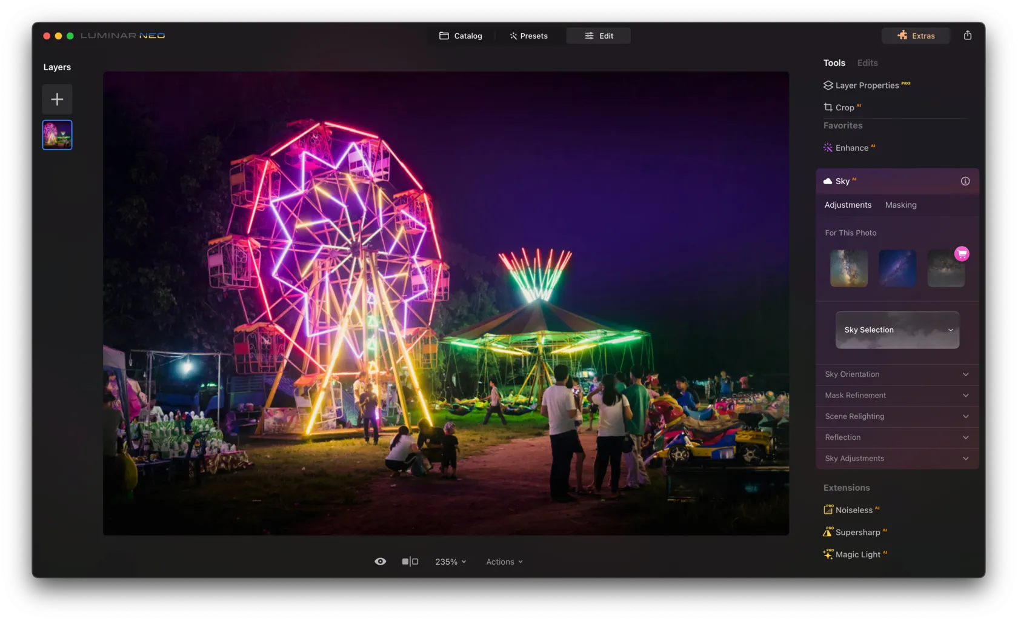The height and width of the screenshot is (621, 1018).
Task: Open the 235% zoom level dropdown
Action: tap(450, 562)
